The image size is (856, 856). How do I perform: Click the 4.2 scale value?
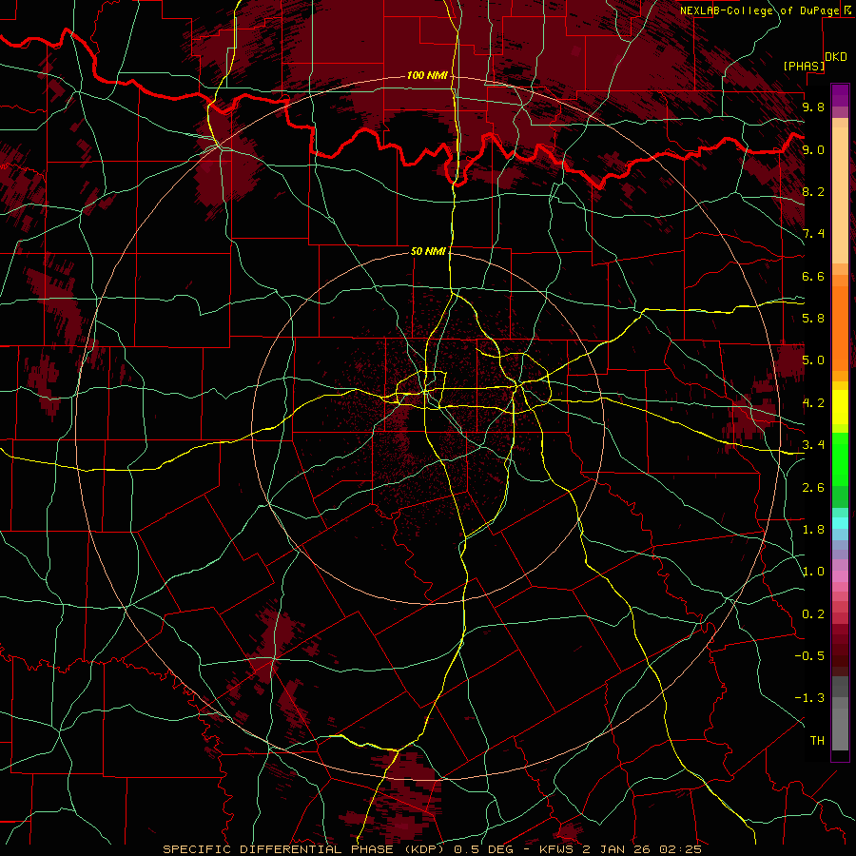(813, 403)
